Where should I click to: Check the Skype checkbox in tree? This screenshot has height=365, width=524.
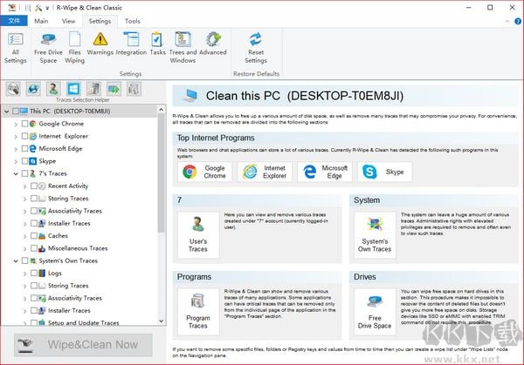[24, 161]
